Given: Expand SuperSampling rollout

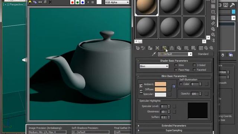Looking at the screenshot, I should click(x=174, y=130).
